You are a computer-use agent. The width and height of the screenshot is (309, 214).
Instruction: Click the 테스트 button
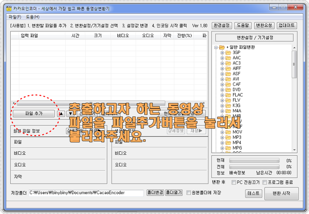click(x=253, y=193)
